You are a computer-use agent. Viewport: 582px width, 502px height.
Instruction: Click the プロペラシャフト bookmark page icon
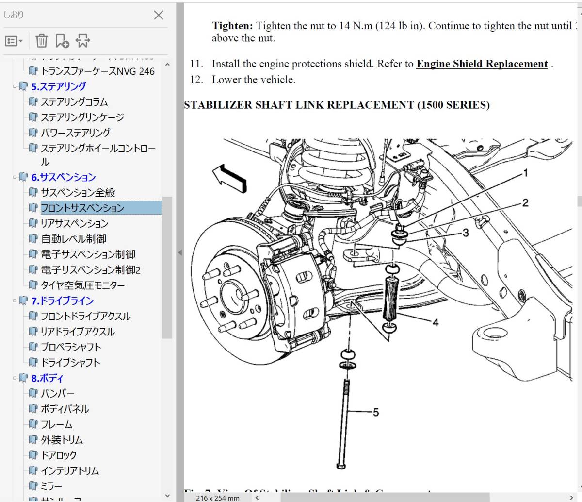tap(33, 347)
